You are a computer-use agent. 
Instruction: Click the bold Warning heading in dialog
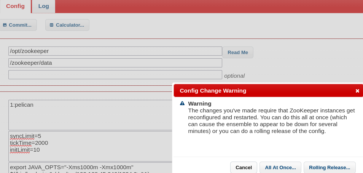point(200,104)
